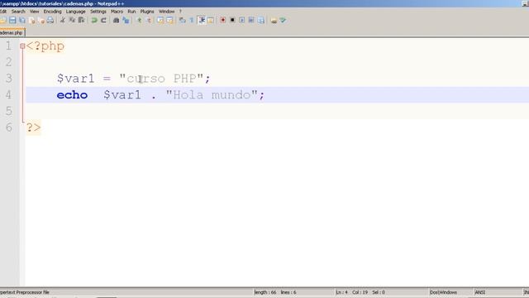
Task: Click the plugin icon left of green check
Action: (274, 20)
